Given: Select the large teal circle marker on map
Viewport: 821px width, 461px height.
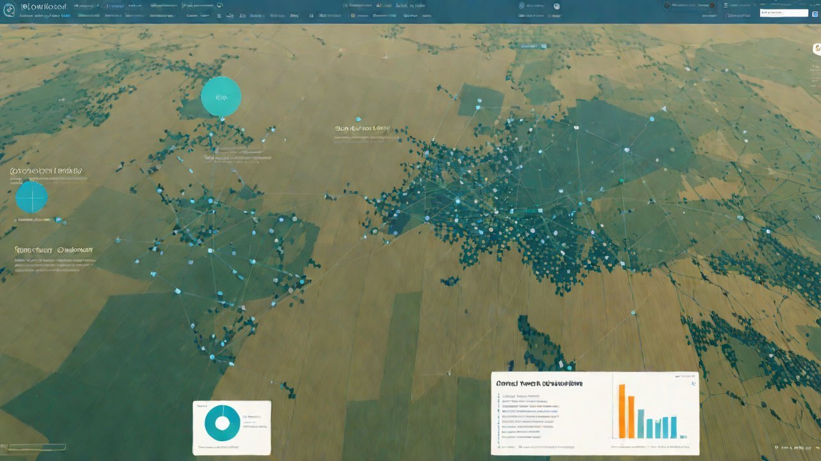Looking at the screenshot, I should tap(221, 97).
